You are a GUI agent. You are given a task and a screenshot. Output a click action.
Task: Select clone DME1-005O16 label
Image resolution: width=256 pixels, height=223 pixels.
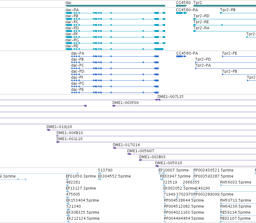click(x=169, y=163)
